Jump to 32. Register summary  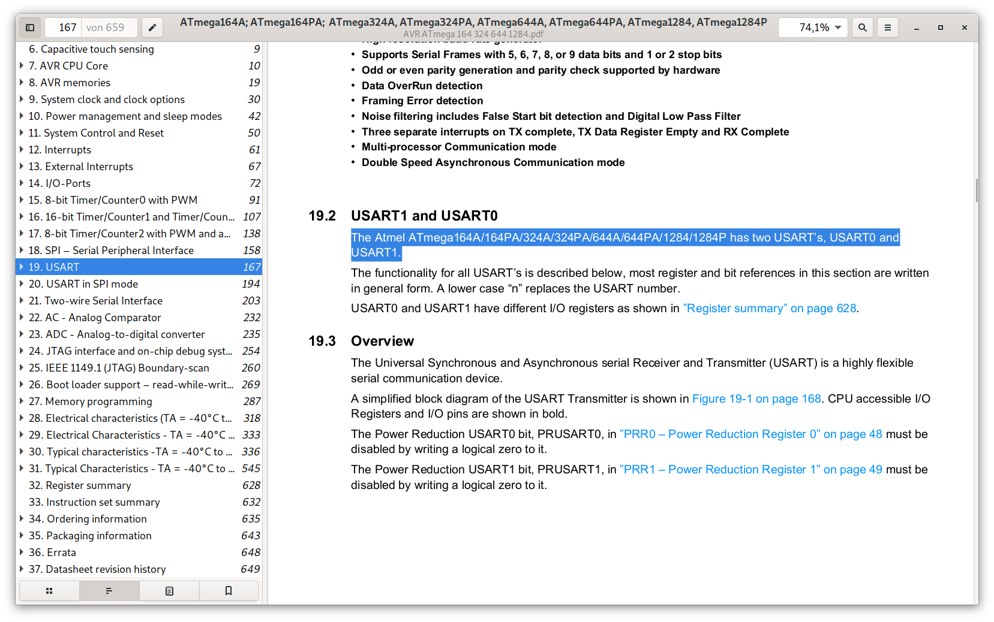[139, 485]
